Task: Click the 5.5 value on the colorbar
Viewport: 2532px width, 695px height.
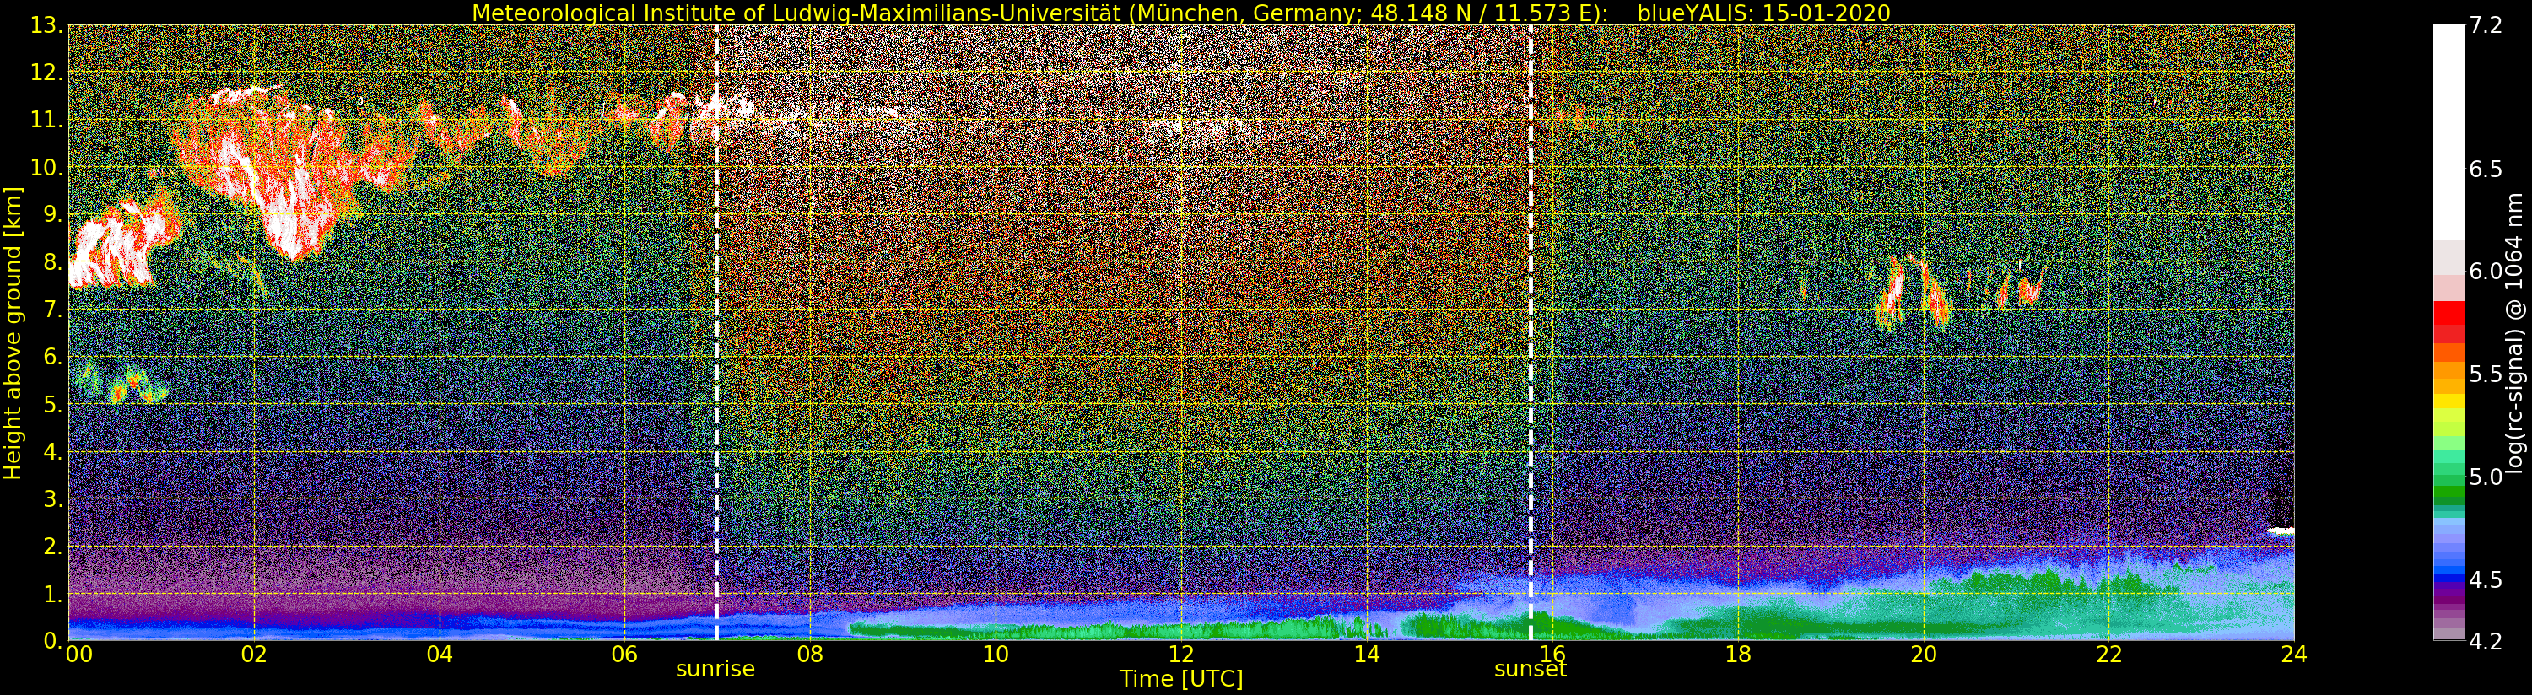Action: tap(2485, 374)
